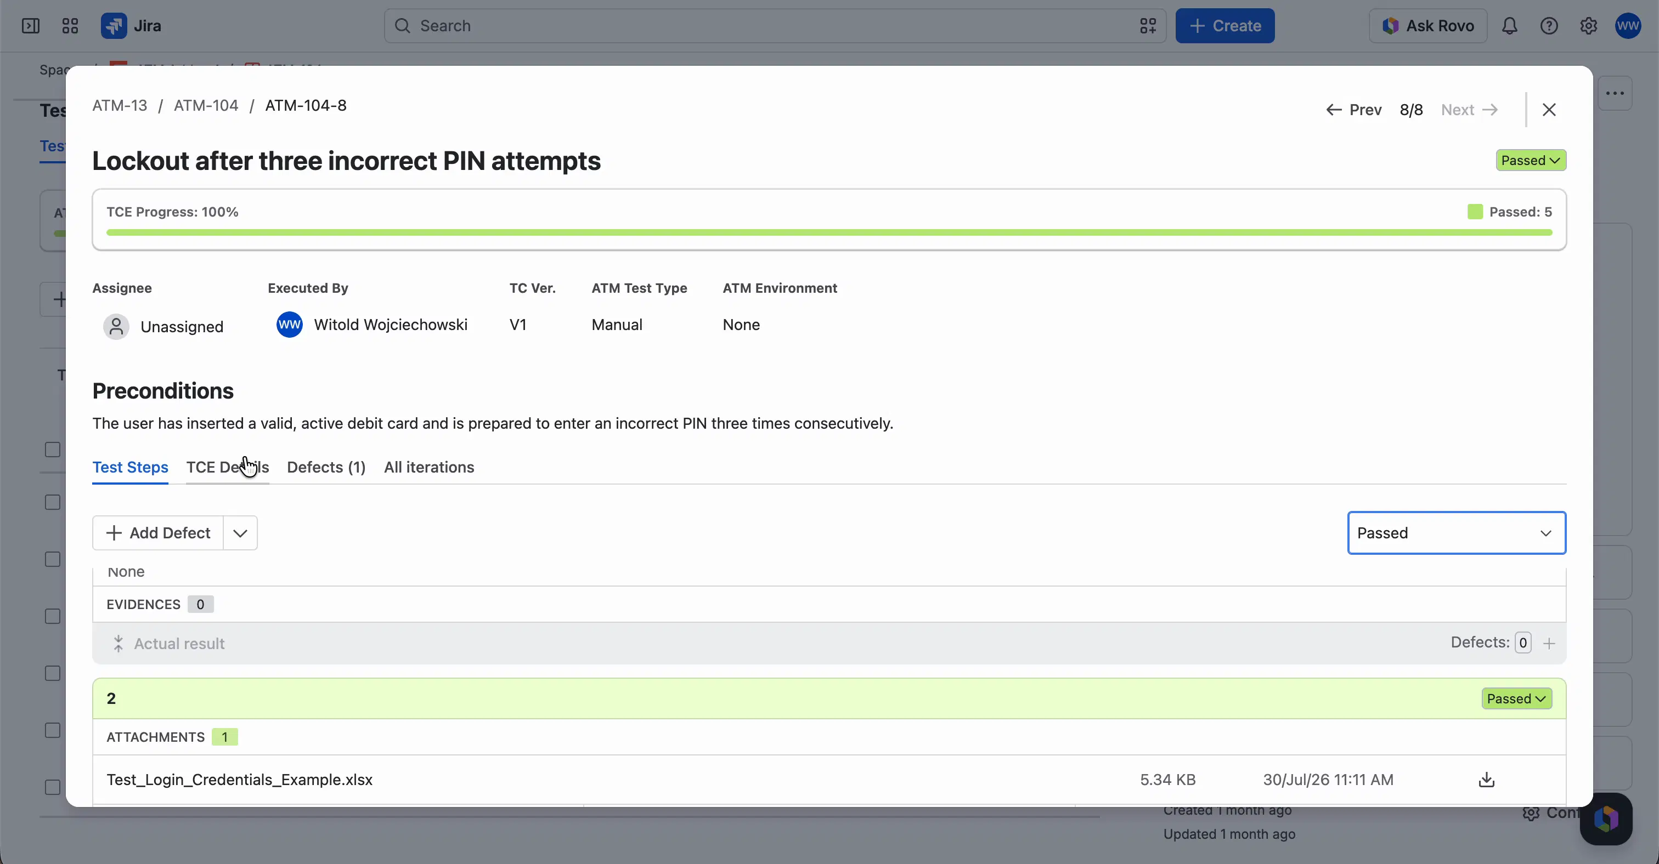The image size is (1659, 864).
Task: Click the file name Test_Login_Credentials_Example.xlsx
Action: (x=239, y=780)
